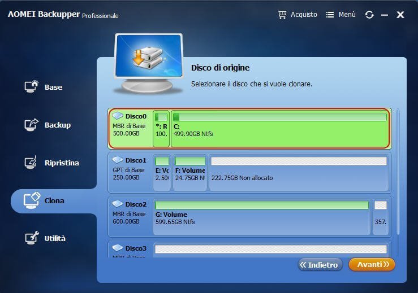This screenshot has height=293, width=418.
Task: Click the Disco1 label text
Action: [136, 160]
